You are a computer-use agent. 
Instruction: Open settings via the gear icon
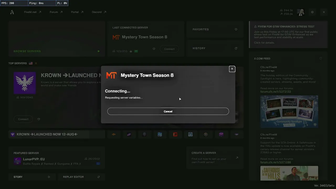(312, 12)
